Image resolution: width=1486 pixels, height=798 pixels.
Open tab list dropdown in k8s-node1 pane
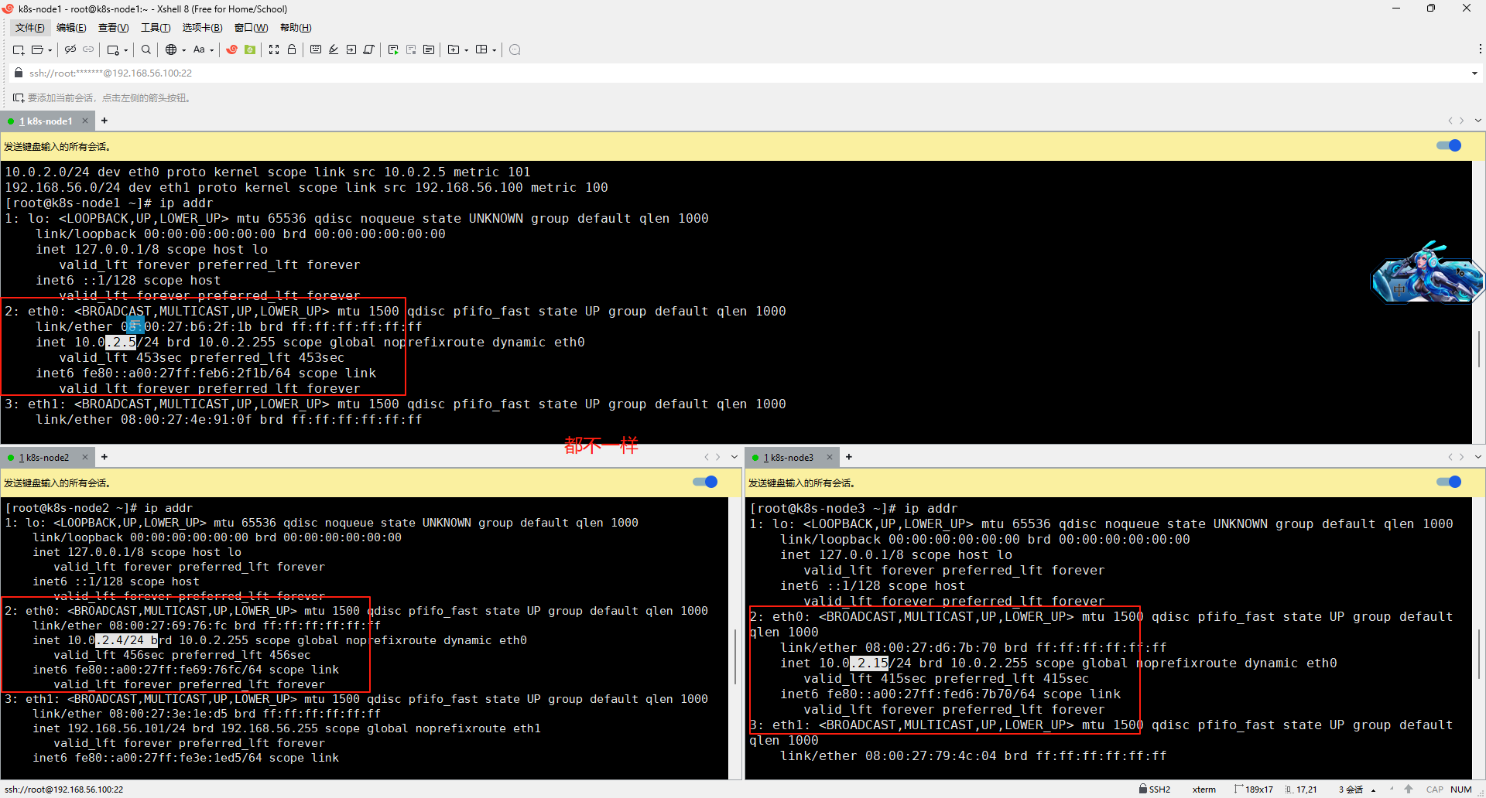pos(1477,121)
